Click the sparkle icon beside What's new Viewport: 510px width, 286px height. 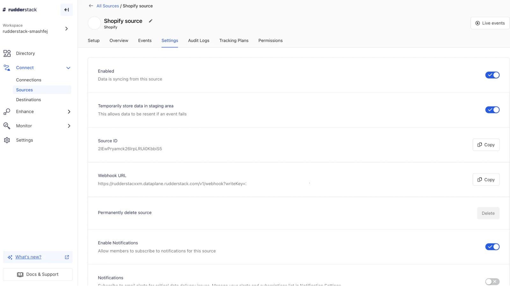tap(10, 257)
